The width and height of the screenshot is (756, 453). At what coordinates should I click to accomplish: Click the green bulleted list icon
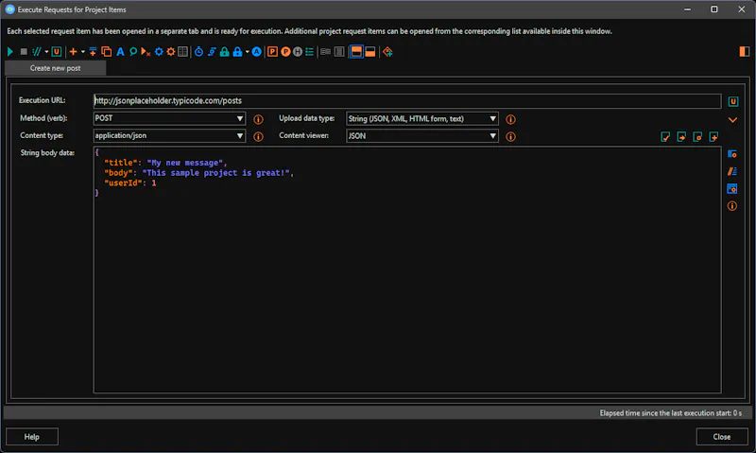click(310, 52)
